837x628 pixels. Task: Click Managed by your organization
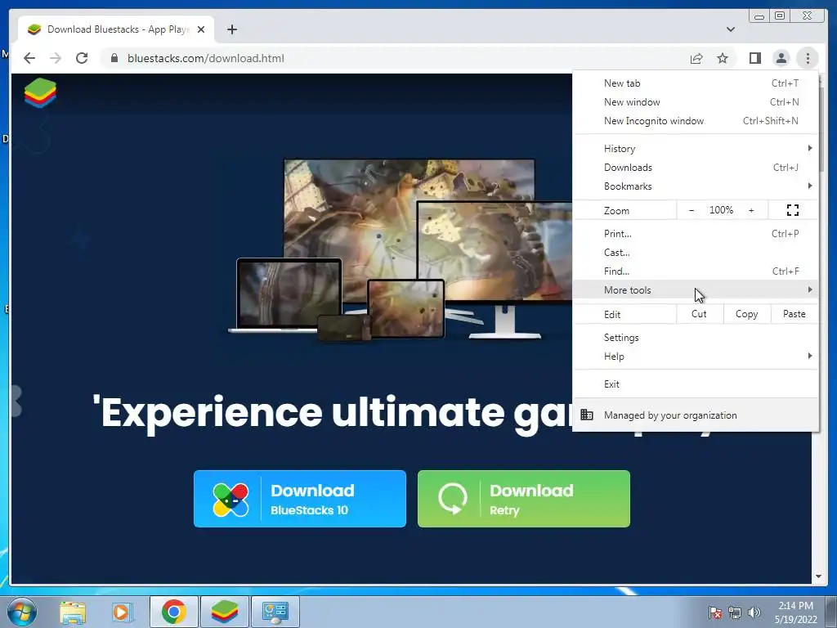click(x=695, y=415)
